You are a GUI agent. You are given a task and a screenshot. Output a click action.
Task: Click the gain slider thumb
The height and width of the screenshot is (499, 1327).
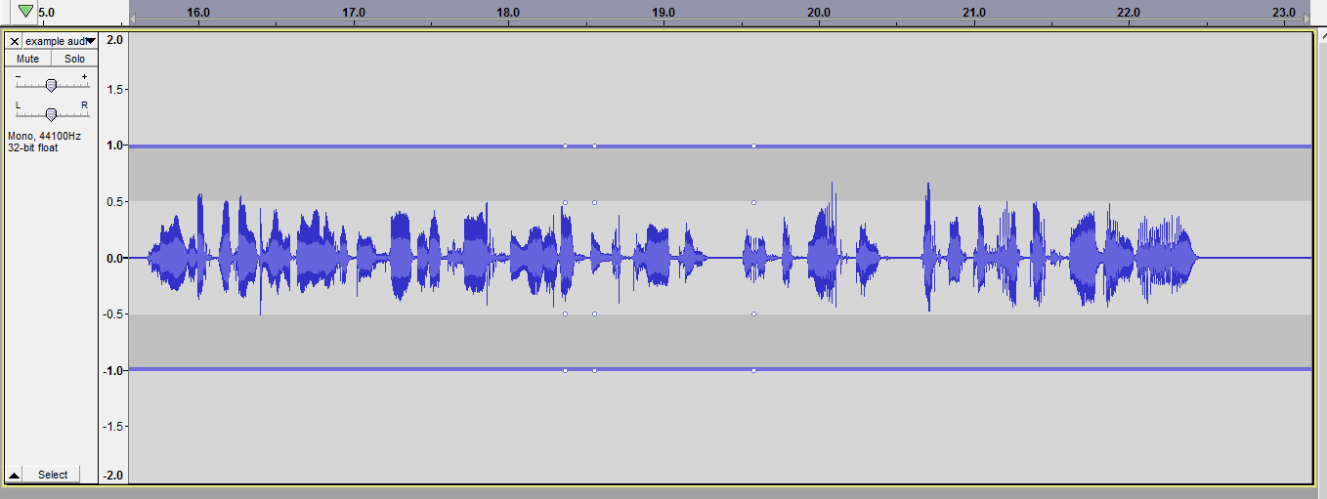(51, 85)
